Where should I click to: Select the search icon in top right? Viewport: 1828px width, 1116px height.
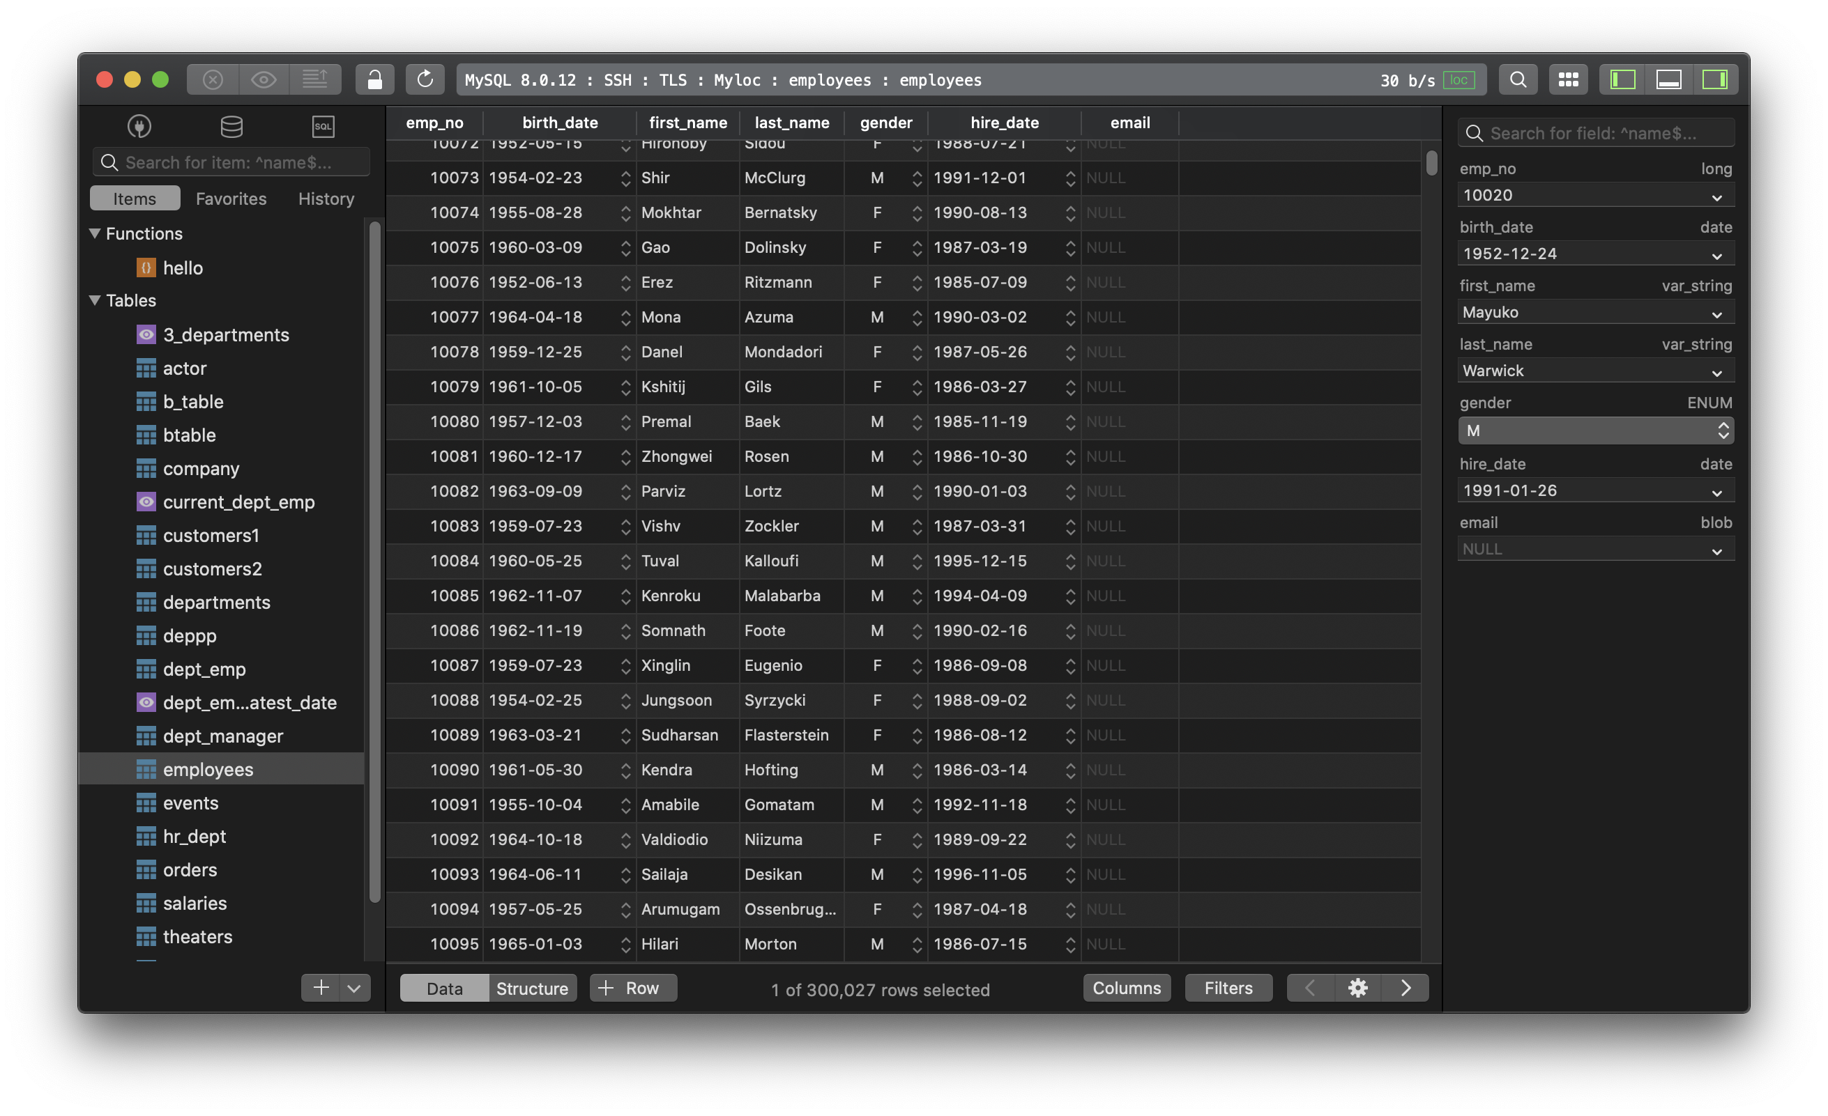click(x=1517, y=78)
